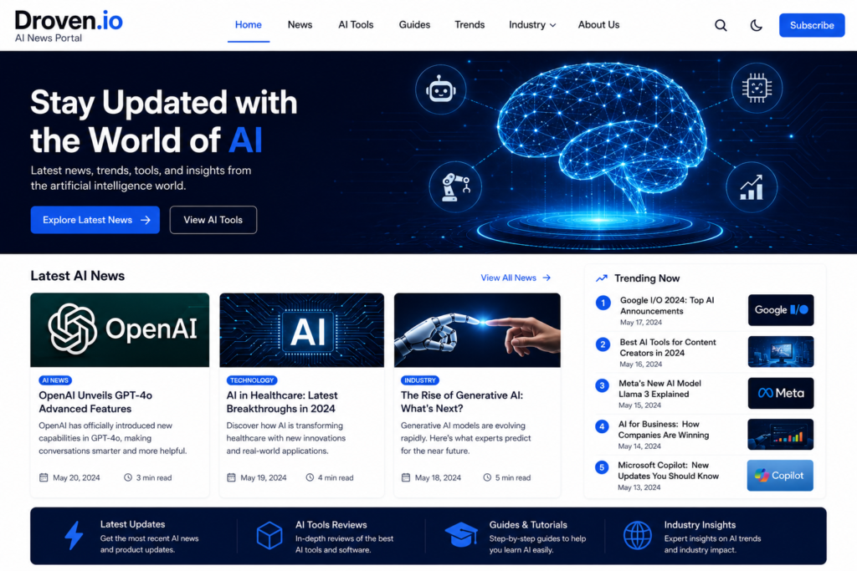This screenshot has width=857, height=571.
Task: Open the robot hand article thumbnail
Action: [x=477, y=329]
